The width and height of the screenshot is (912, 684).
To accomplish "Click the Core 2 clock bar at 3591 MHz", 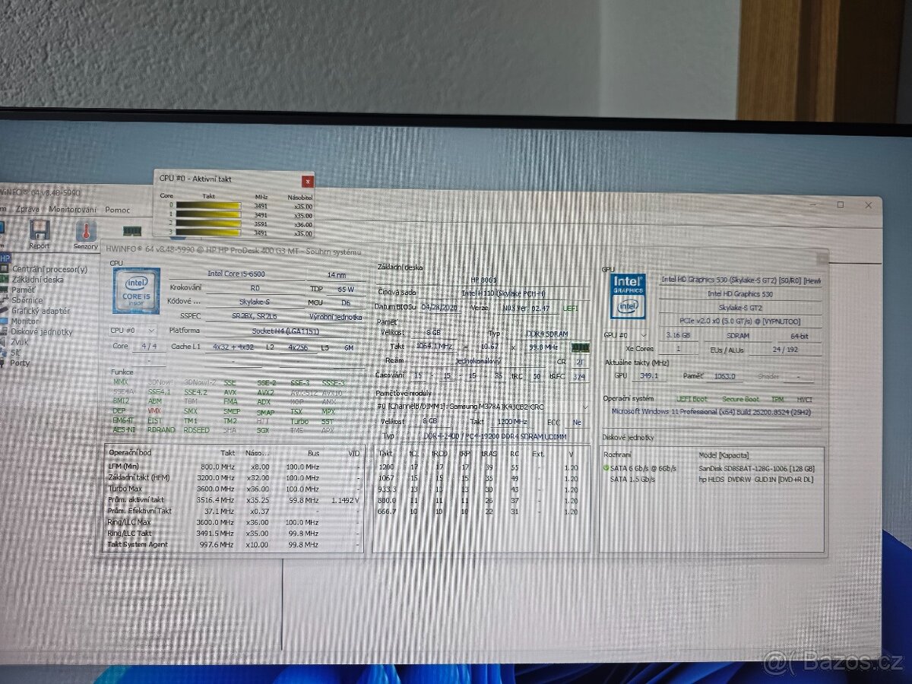I will (x=208, y=224).
